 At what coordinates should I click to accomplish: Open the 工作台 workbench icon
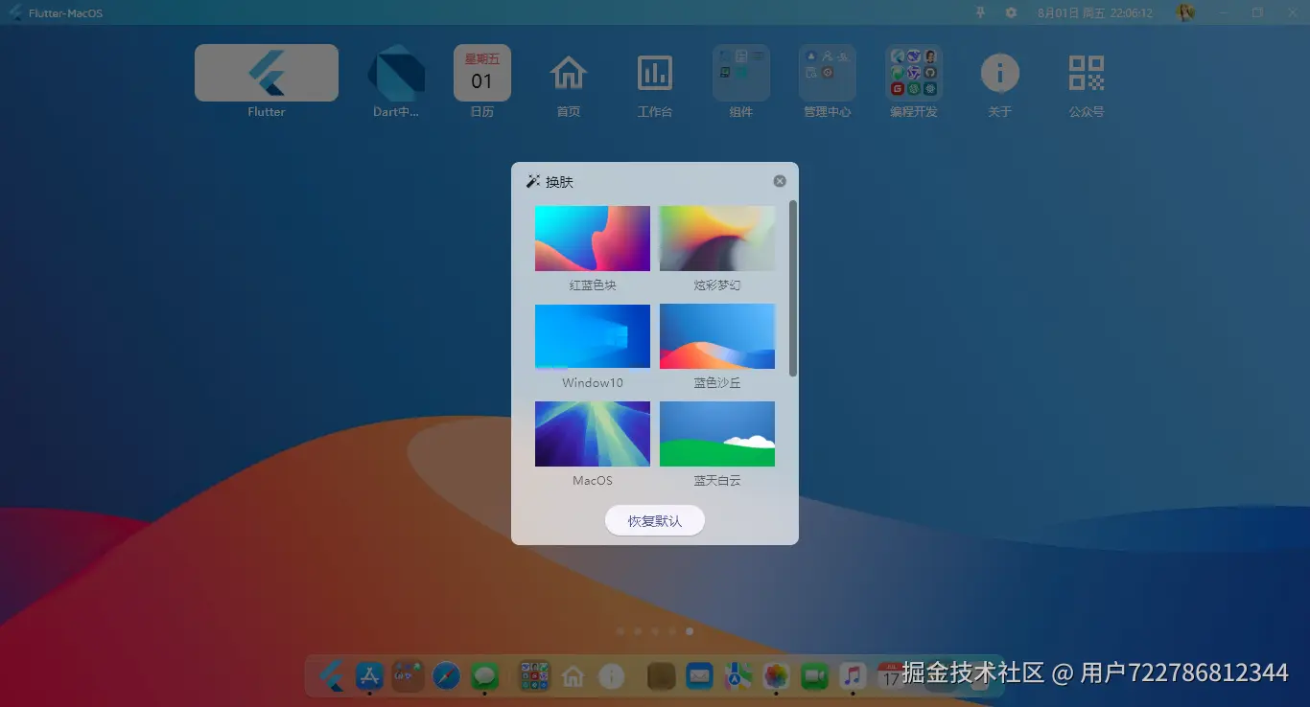[x=654, y=72]
